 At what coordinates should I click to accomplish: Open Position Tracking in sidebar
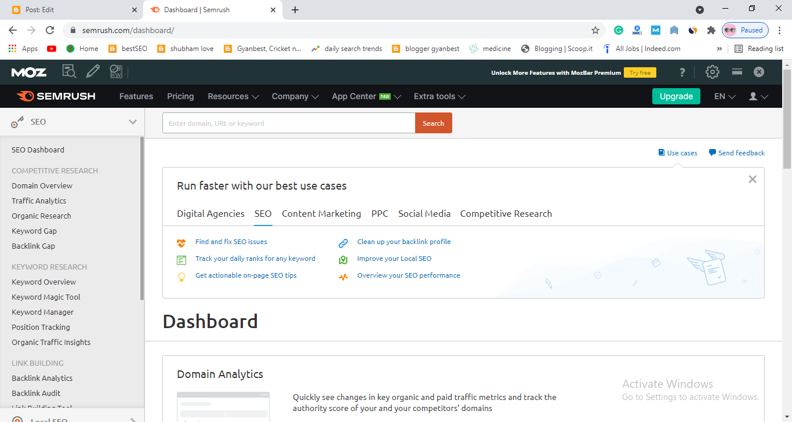pyautogui.click(x=41, y=327)
